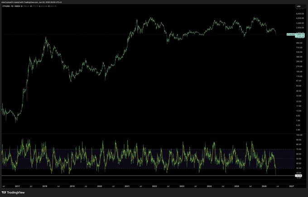Click the 87.00 price scale label
308x197 pixels.
pos(299,81)
